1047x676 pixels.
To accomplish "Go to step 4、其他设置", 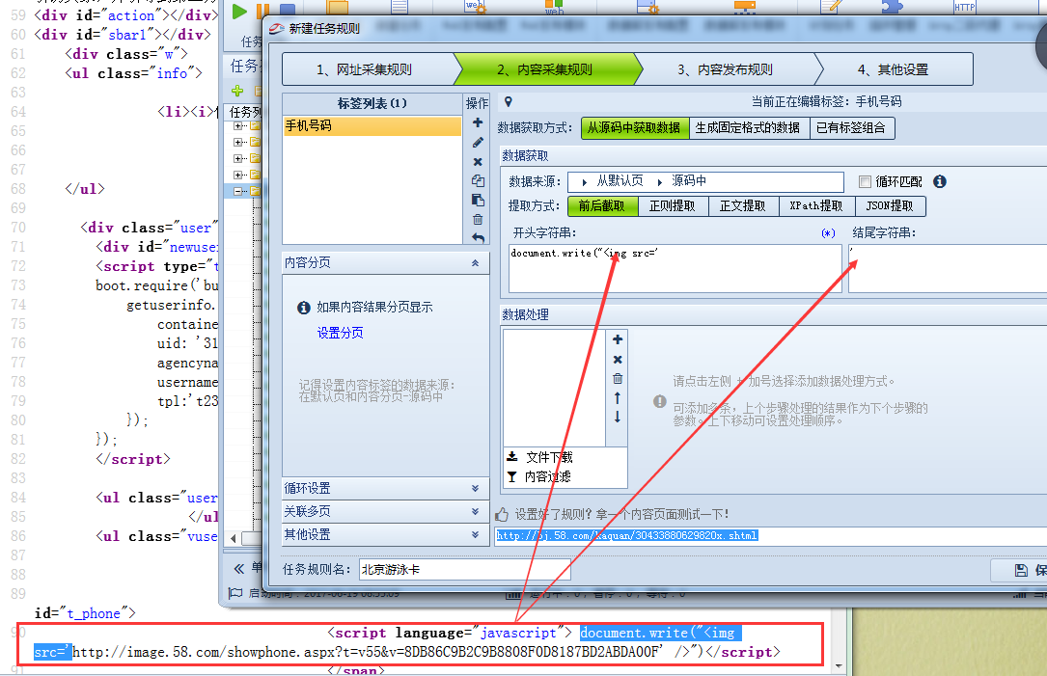I will point(895,69).
